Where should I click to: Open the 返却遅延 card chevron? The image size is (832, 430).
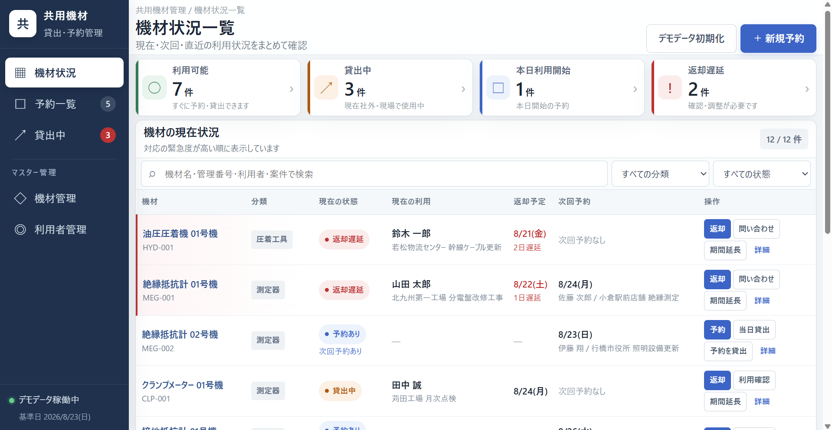pyautogui.click(x=807, y=89)
